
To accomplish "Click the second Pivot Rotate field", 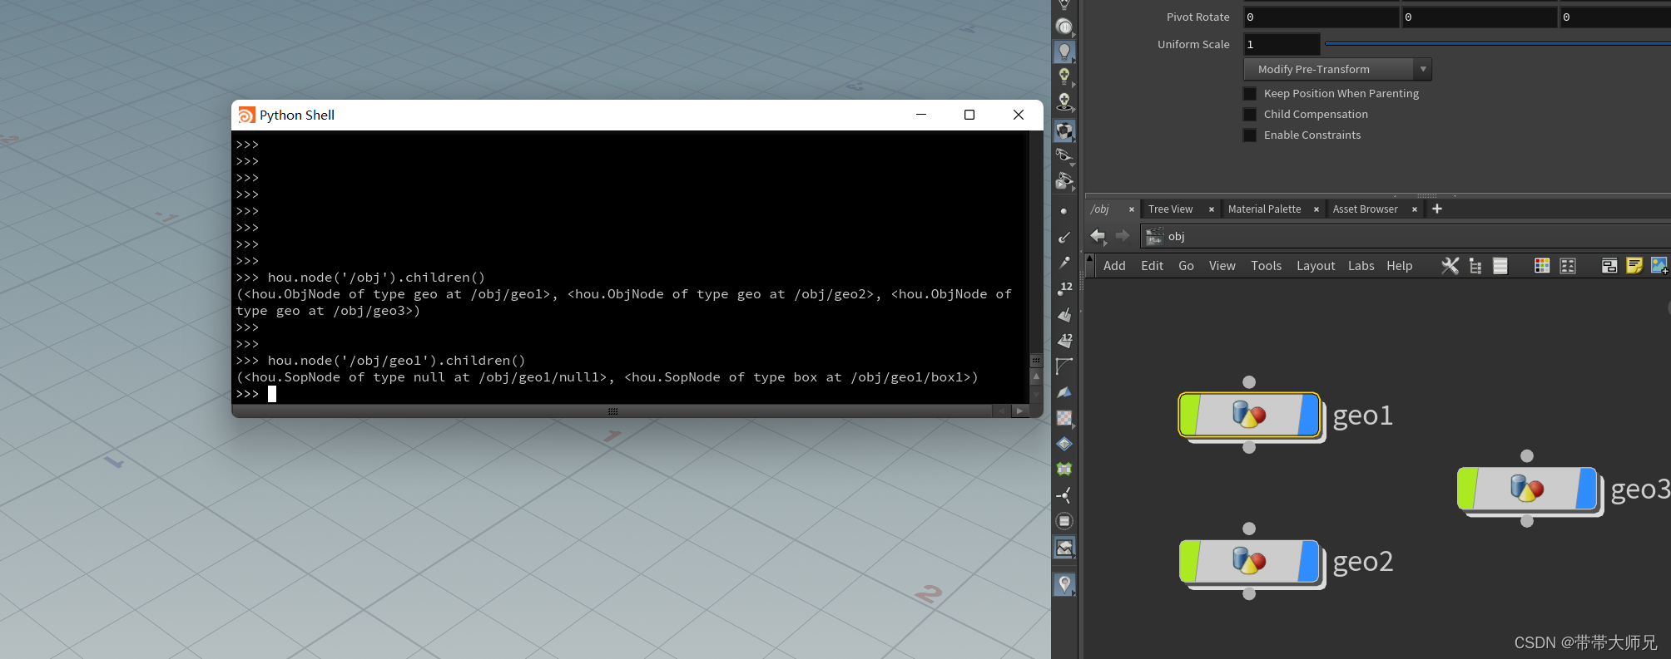I will pyautogui.click(x=1479, y=17).
